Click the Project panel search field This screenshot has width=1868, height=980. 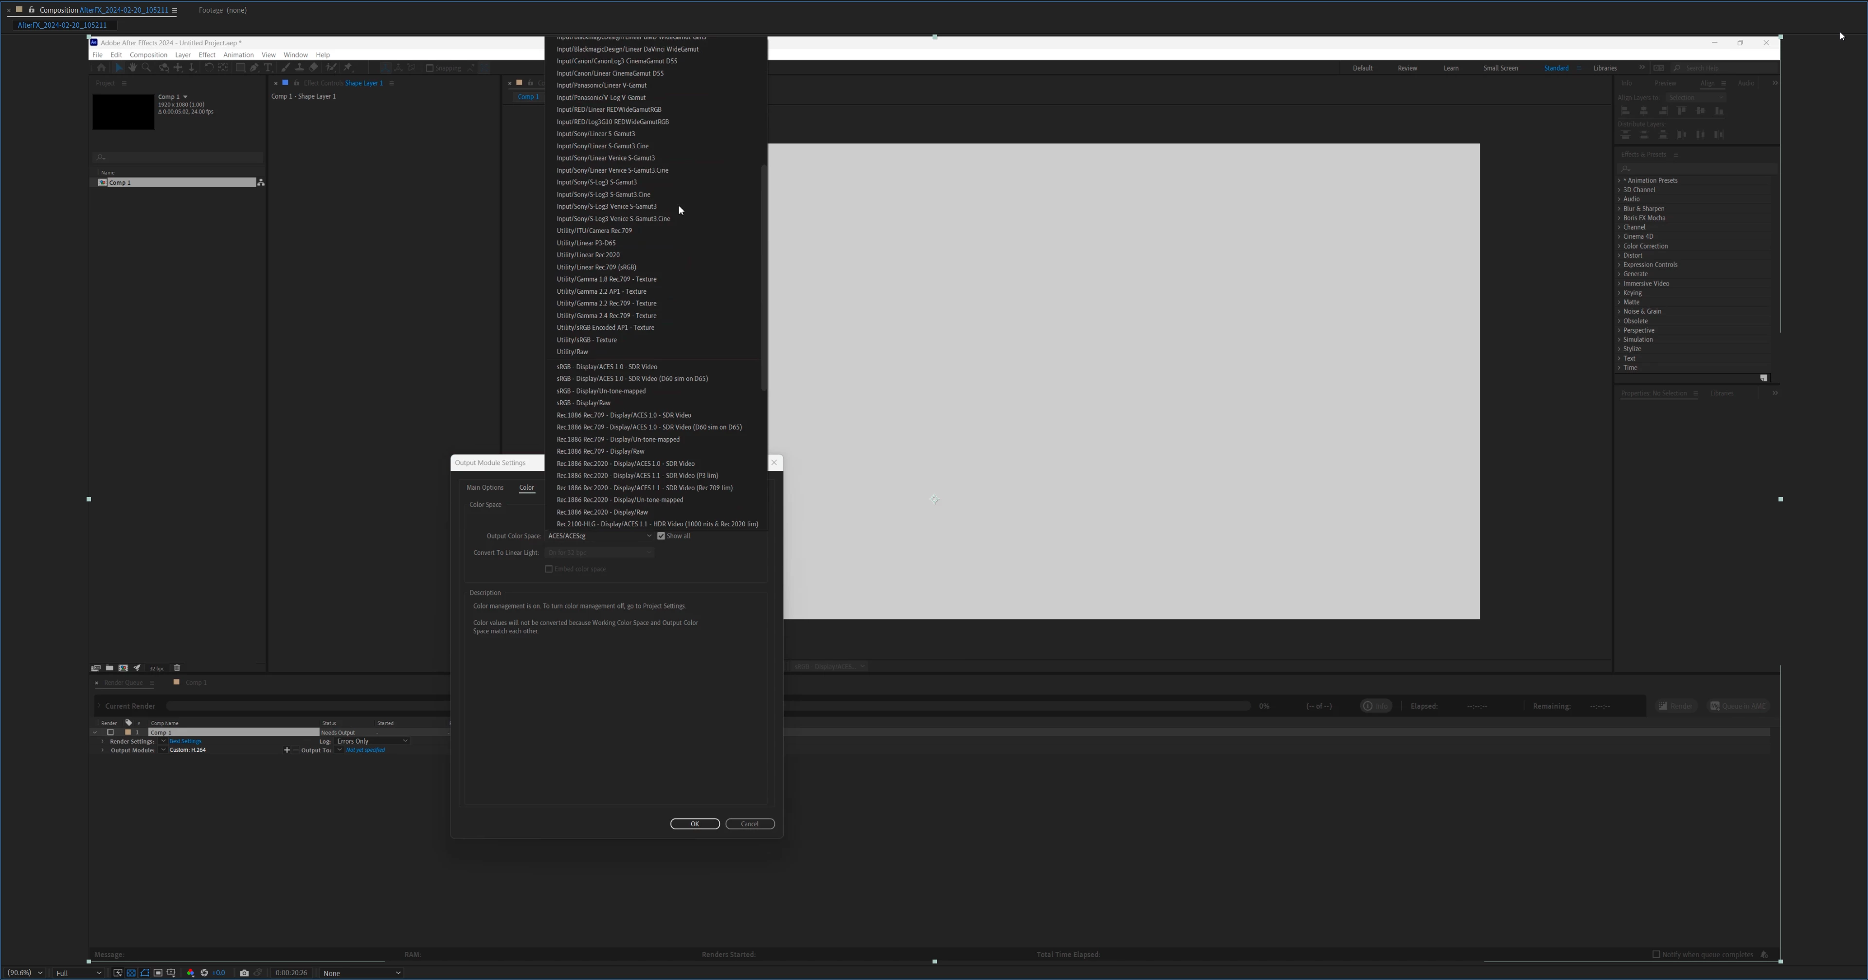[179, 157]
